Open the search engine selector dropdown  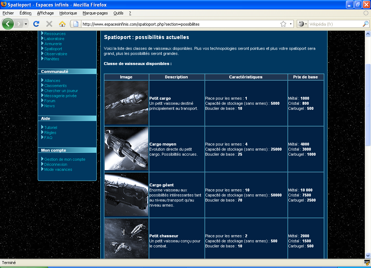tap(303, 24)
